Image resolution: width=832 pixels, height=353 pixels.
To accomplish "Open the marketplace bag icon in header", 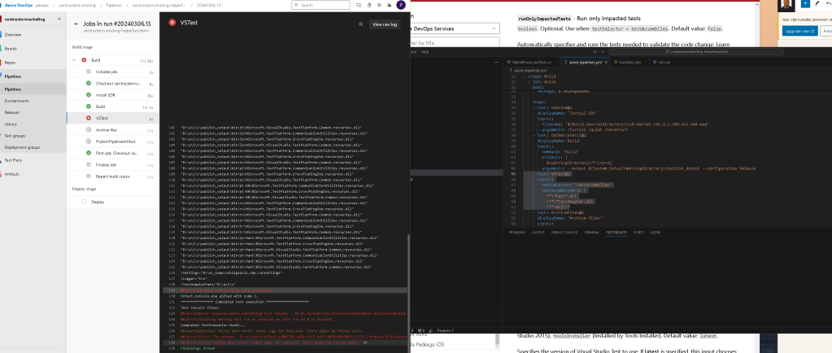I will click(370, 5).
